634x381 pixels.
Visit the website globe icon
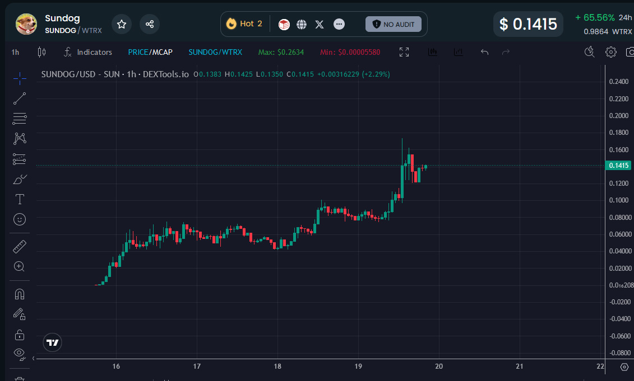[302, 25]
